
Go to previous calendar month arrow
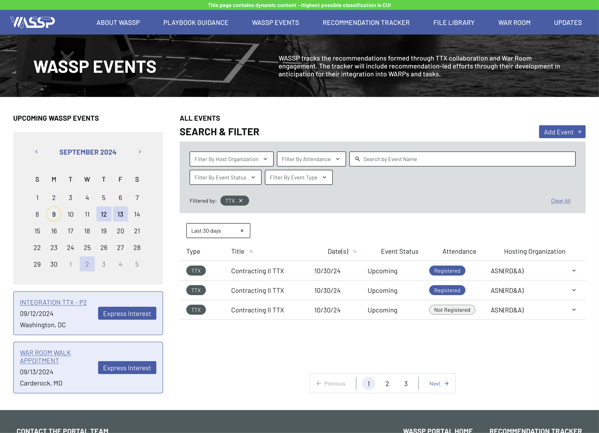37,152
